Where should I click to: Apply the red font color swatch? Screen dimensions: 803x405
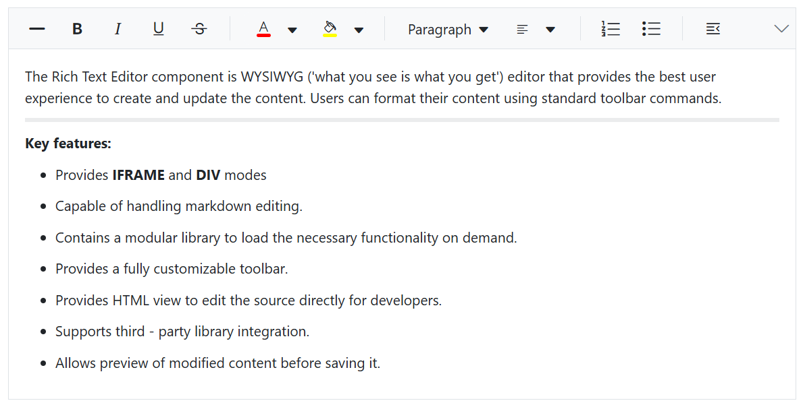coord(263,28)
